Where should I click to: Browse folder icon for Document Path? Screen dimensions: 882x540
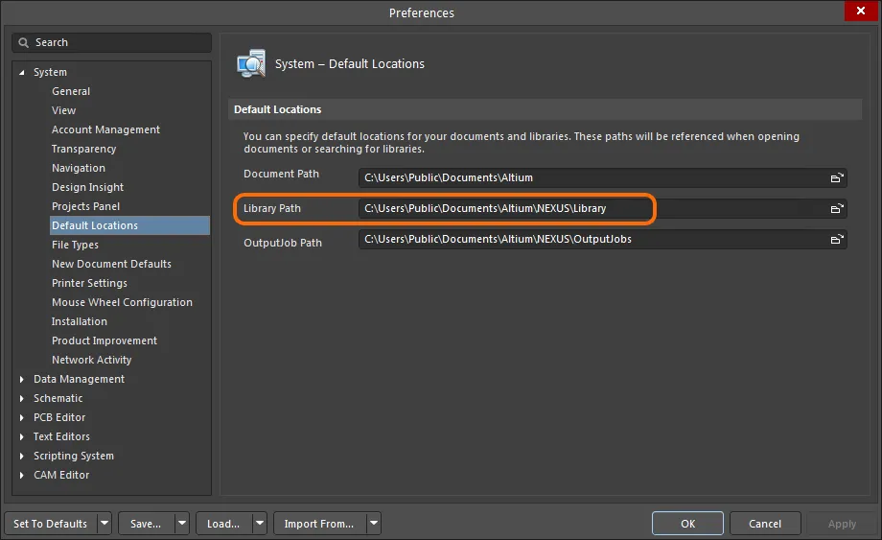tap(837, 177)
